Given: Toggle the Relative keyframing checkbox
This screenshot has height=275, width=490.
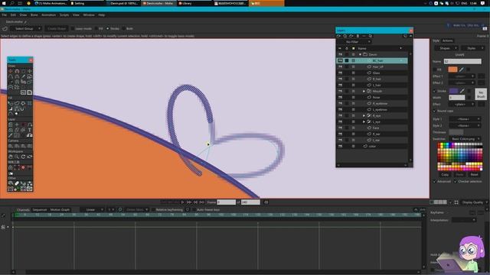Looking at the screenshot, I should pyautogui.click(x=153, y=210).
